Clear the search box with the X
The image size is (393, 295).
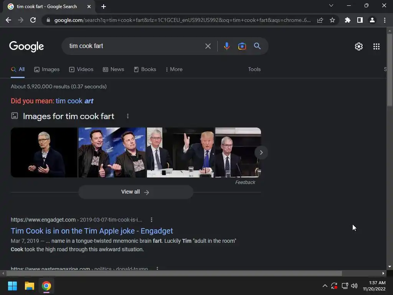click(208, 46)
